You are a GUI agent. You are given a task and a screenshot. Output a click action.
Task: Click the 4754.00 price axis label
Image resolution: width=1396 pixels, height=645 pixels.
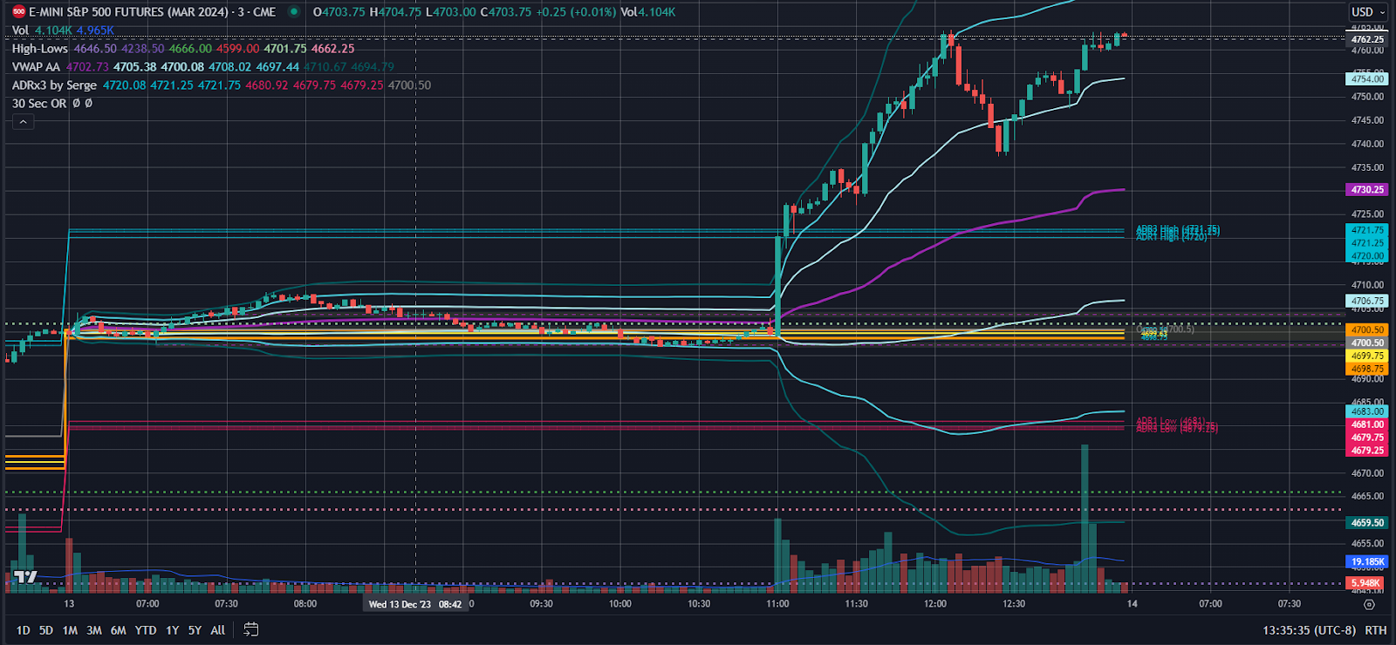pyautogui.click(x=1367, y=79)
